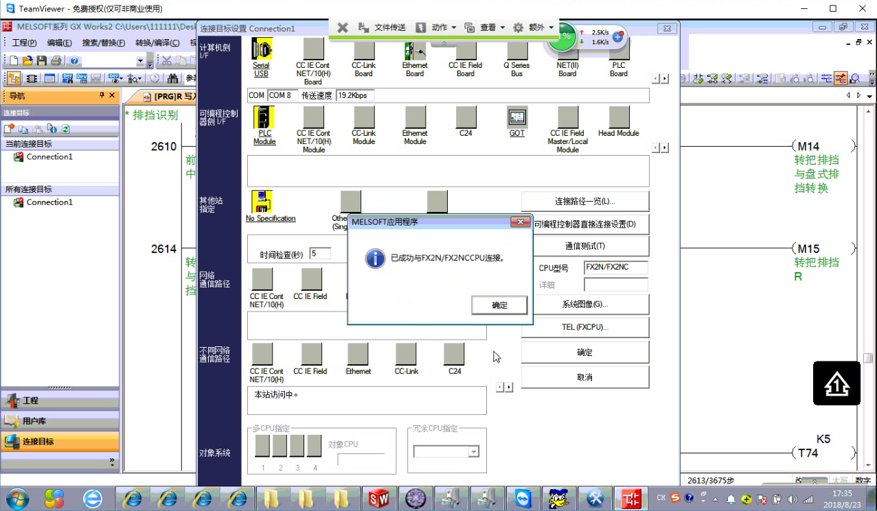This screenshot has height=511, width=877.
Task: Close the navigation panel
Action: pyautogui.click(x=112, y=95)
